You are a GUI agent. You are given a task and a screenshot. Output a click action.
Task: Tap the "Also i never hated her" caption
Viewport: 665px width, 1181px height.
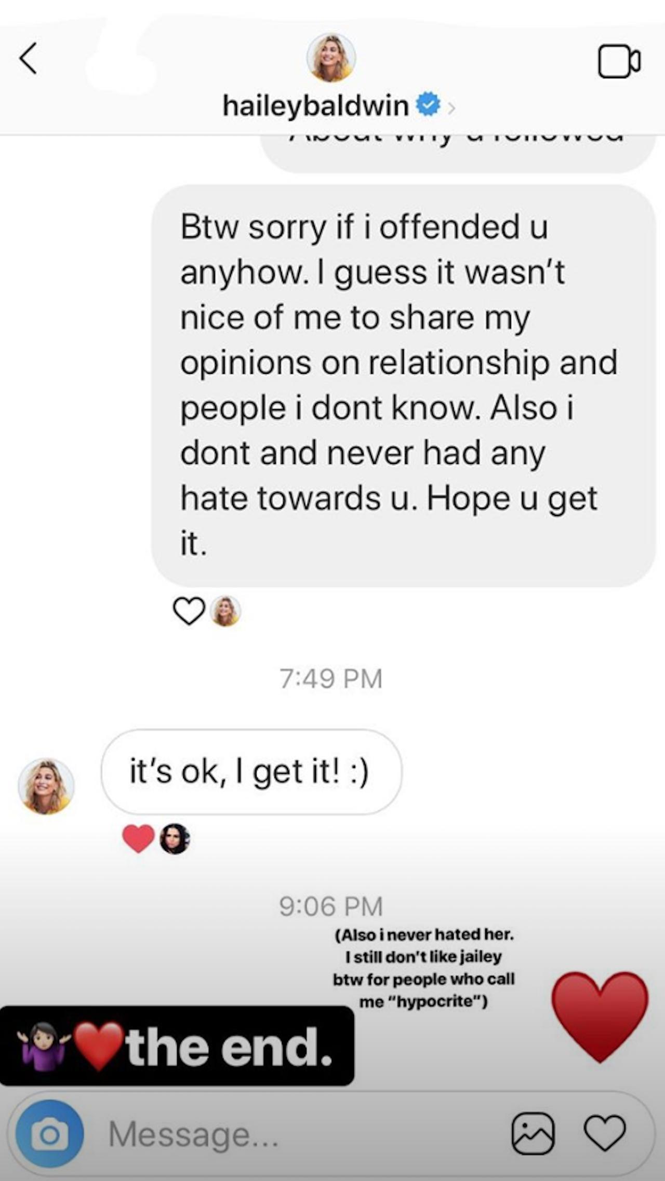click(x=424, y=968)
